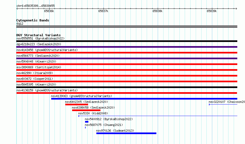
Task: Click the nsv5687075 (Chuang2021) label
Action: tap(104, 125)
